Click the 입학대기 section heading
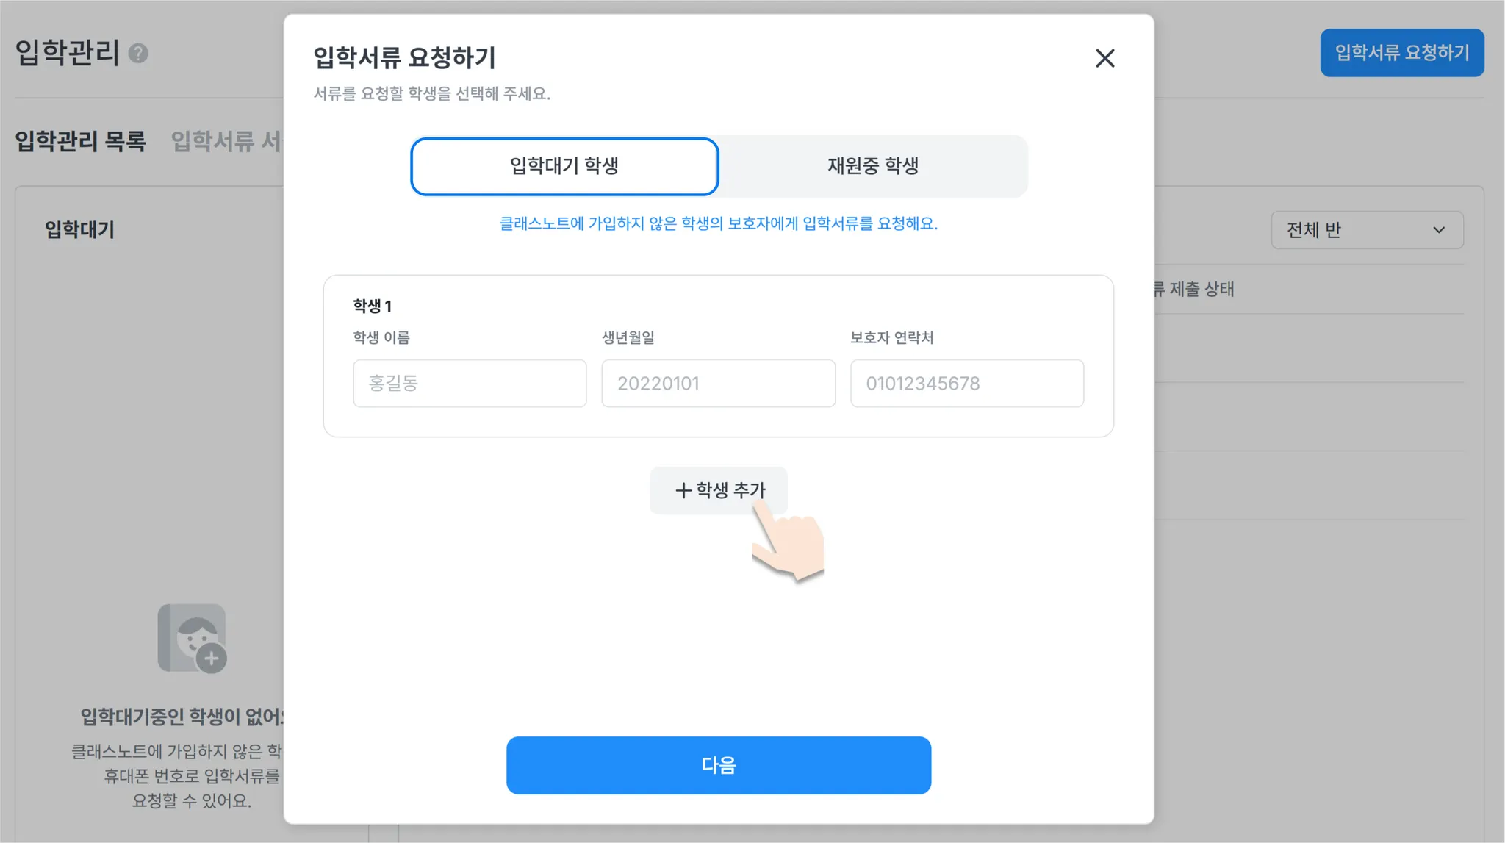This screenshot has width=1505, height=843. (x=79, y=229)
